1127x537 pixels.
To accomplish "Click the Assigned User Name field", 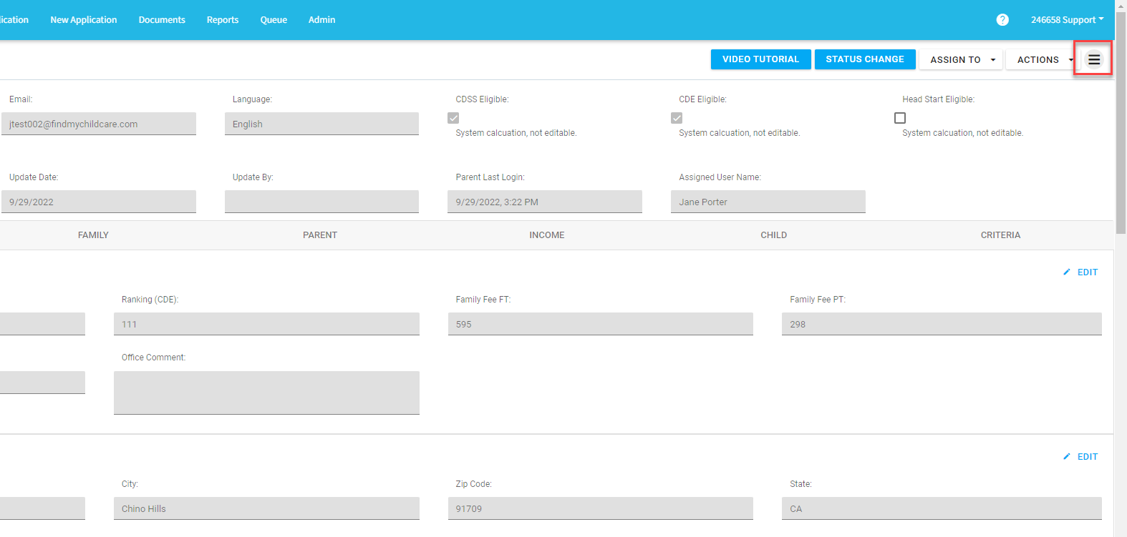I will pyautogui.click(x=768, y=202).
